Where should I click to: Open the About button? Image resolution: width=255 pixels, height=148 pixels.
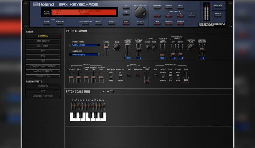pyautogui.click(x=218, y=16)
